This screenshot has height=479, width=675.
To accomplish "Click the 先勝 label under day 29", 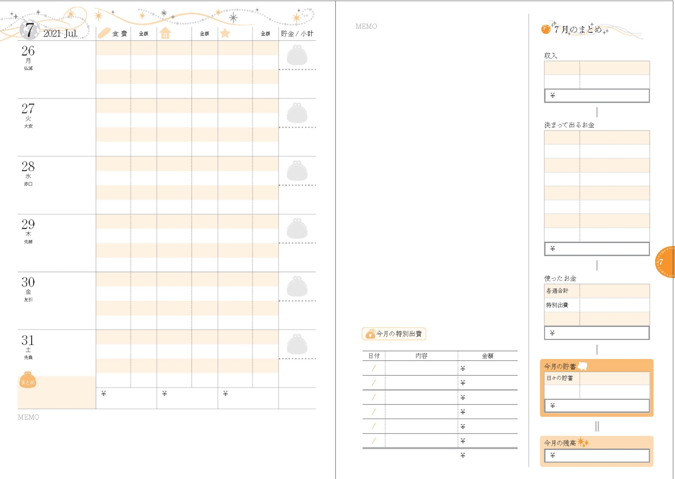I will click(x=28, y=242).
